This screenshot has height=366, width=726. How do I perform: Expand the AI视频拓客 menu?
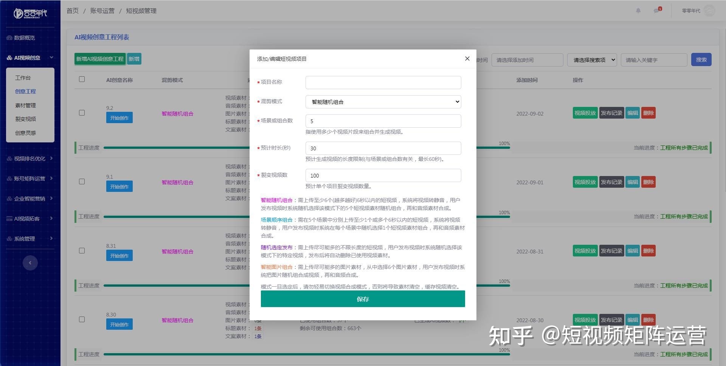coord(51,219)
